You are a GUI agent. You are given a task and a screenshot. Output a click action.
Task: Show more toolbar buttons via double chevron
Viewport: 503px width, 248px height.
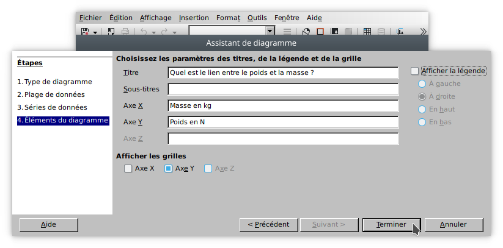[x=422, y=31]
